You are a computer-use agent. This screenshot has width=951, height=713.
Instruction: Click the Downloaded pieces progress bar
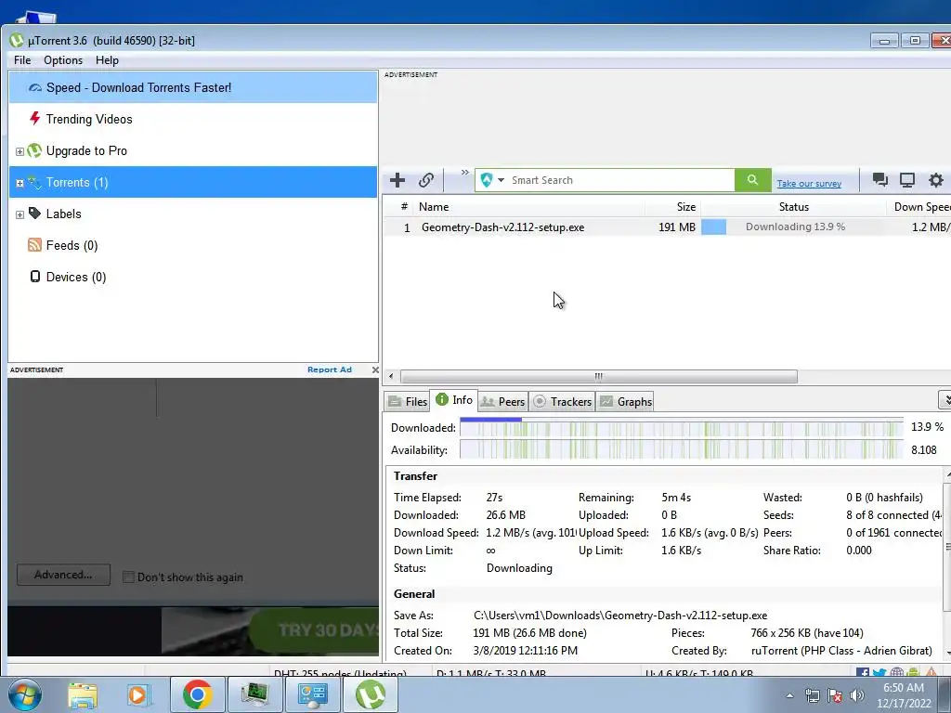682,427
